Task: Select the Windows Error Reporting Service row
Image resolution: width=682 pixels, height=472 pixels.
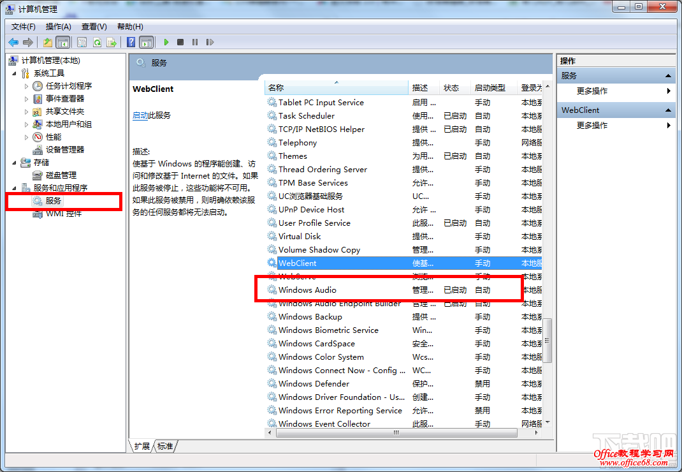Action: (403, 410)
